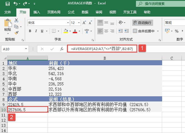Click the Cut scissors icon
Image resolution: width=185 pixels, height=133 pixels.
coord(16,20)
